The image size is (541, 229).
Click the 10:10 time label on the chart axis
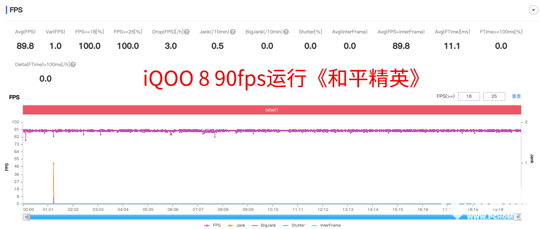coord(273,210)
